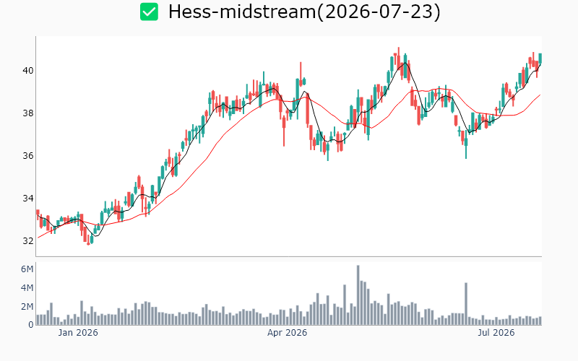
Task: Click the 2M volume axis label
Action: 27,306
